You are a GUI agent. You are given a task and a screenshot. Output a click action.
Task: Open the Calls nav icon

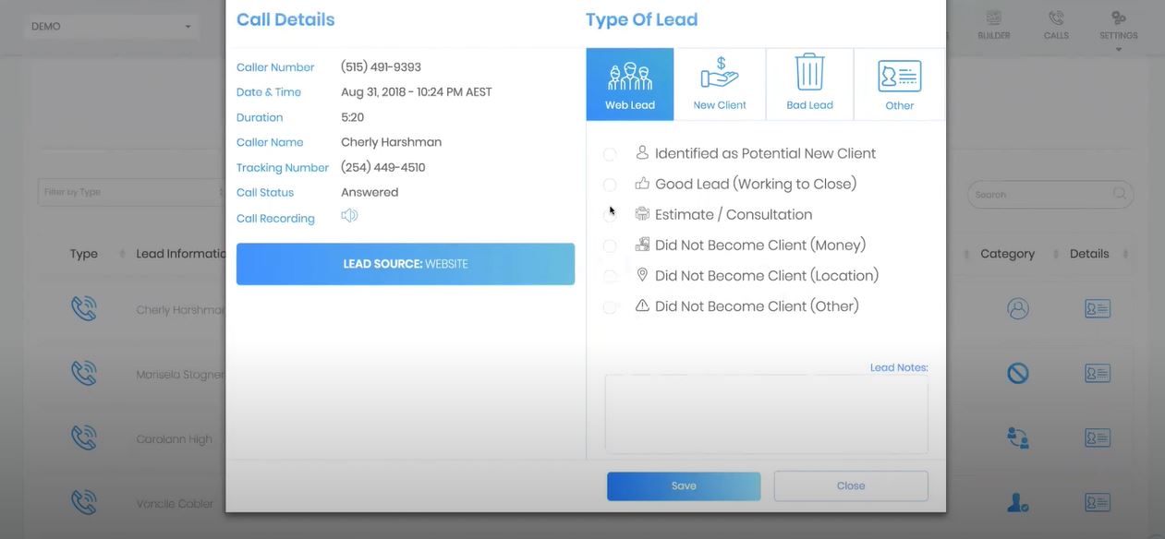(x=1056, y=26)
